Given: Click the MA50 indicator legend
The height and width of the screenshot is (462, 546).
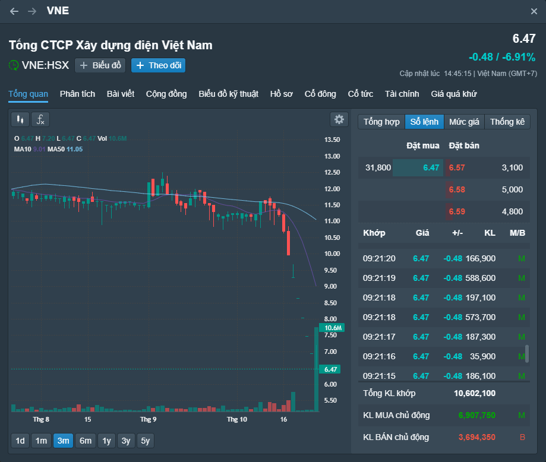Looking at the screenshot, I should click(65, 150).
